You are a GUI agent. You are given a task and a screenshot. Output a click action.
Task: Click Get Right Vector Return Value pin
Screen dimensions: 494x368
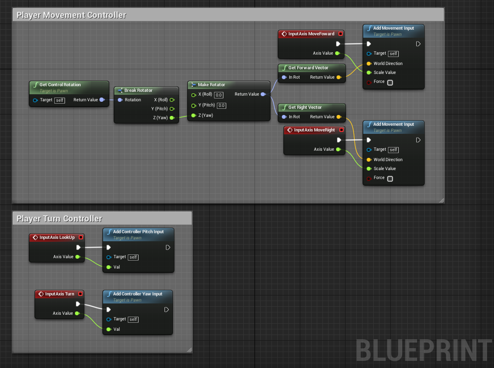tap(339, 117)
